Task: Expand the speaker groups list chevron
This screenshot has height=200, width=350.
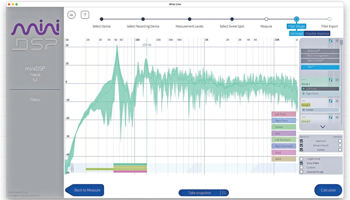Action: coord(323,127)
